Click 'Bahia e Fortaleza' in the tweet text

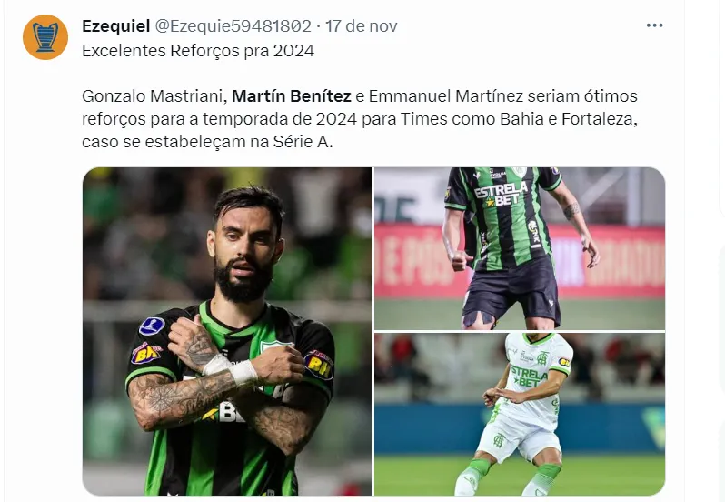pyautogui.click(x=568, y=119)
